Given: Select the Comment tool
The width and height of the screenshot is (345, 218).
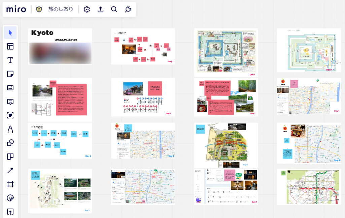Looking at the screenshot, I should click(x=10, y=102).
